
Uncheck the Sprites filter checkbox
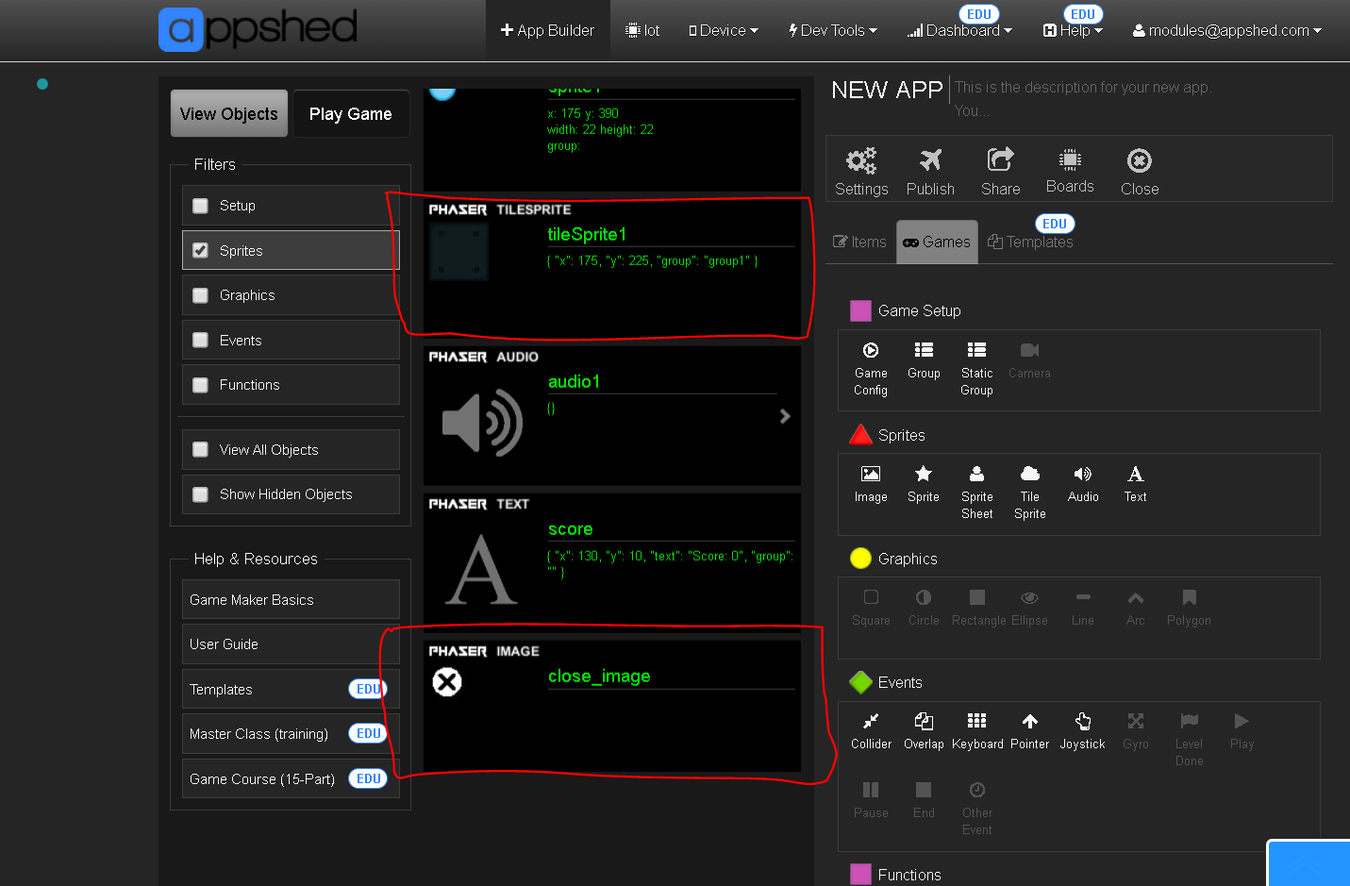tap(200, 250)
